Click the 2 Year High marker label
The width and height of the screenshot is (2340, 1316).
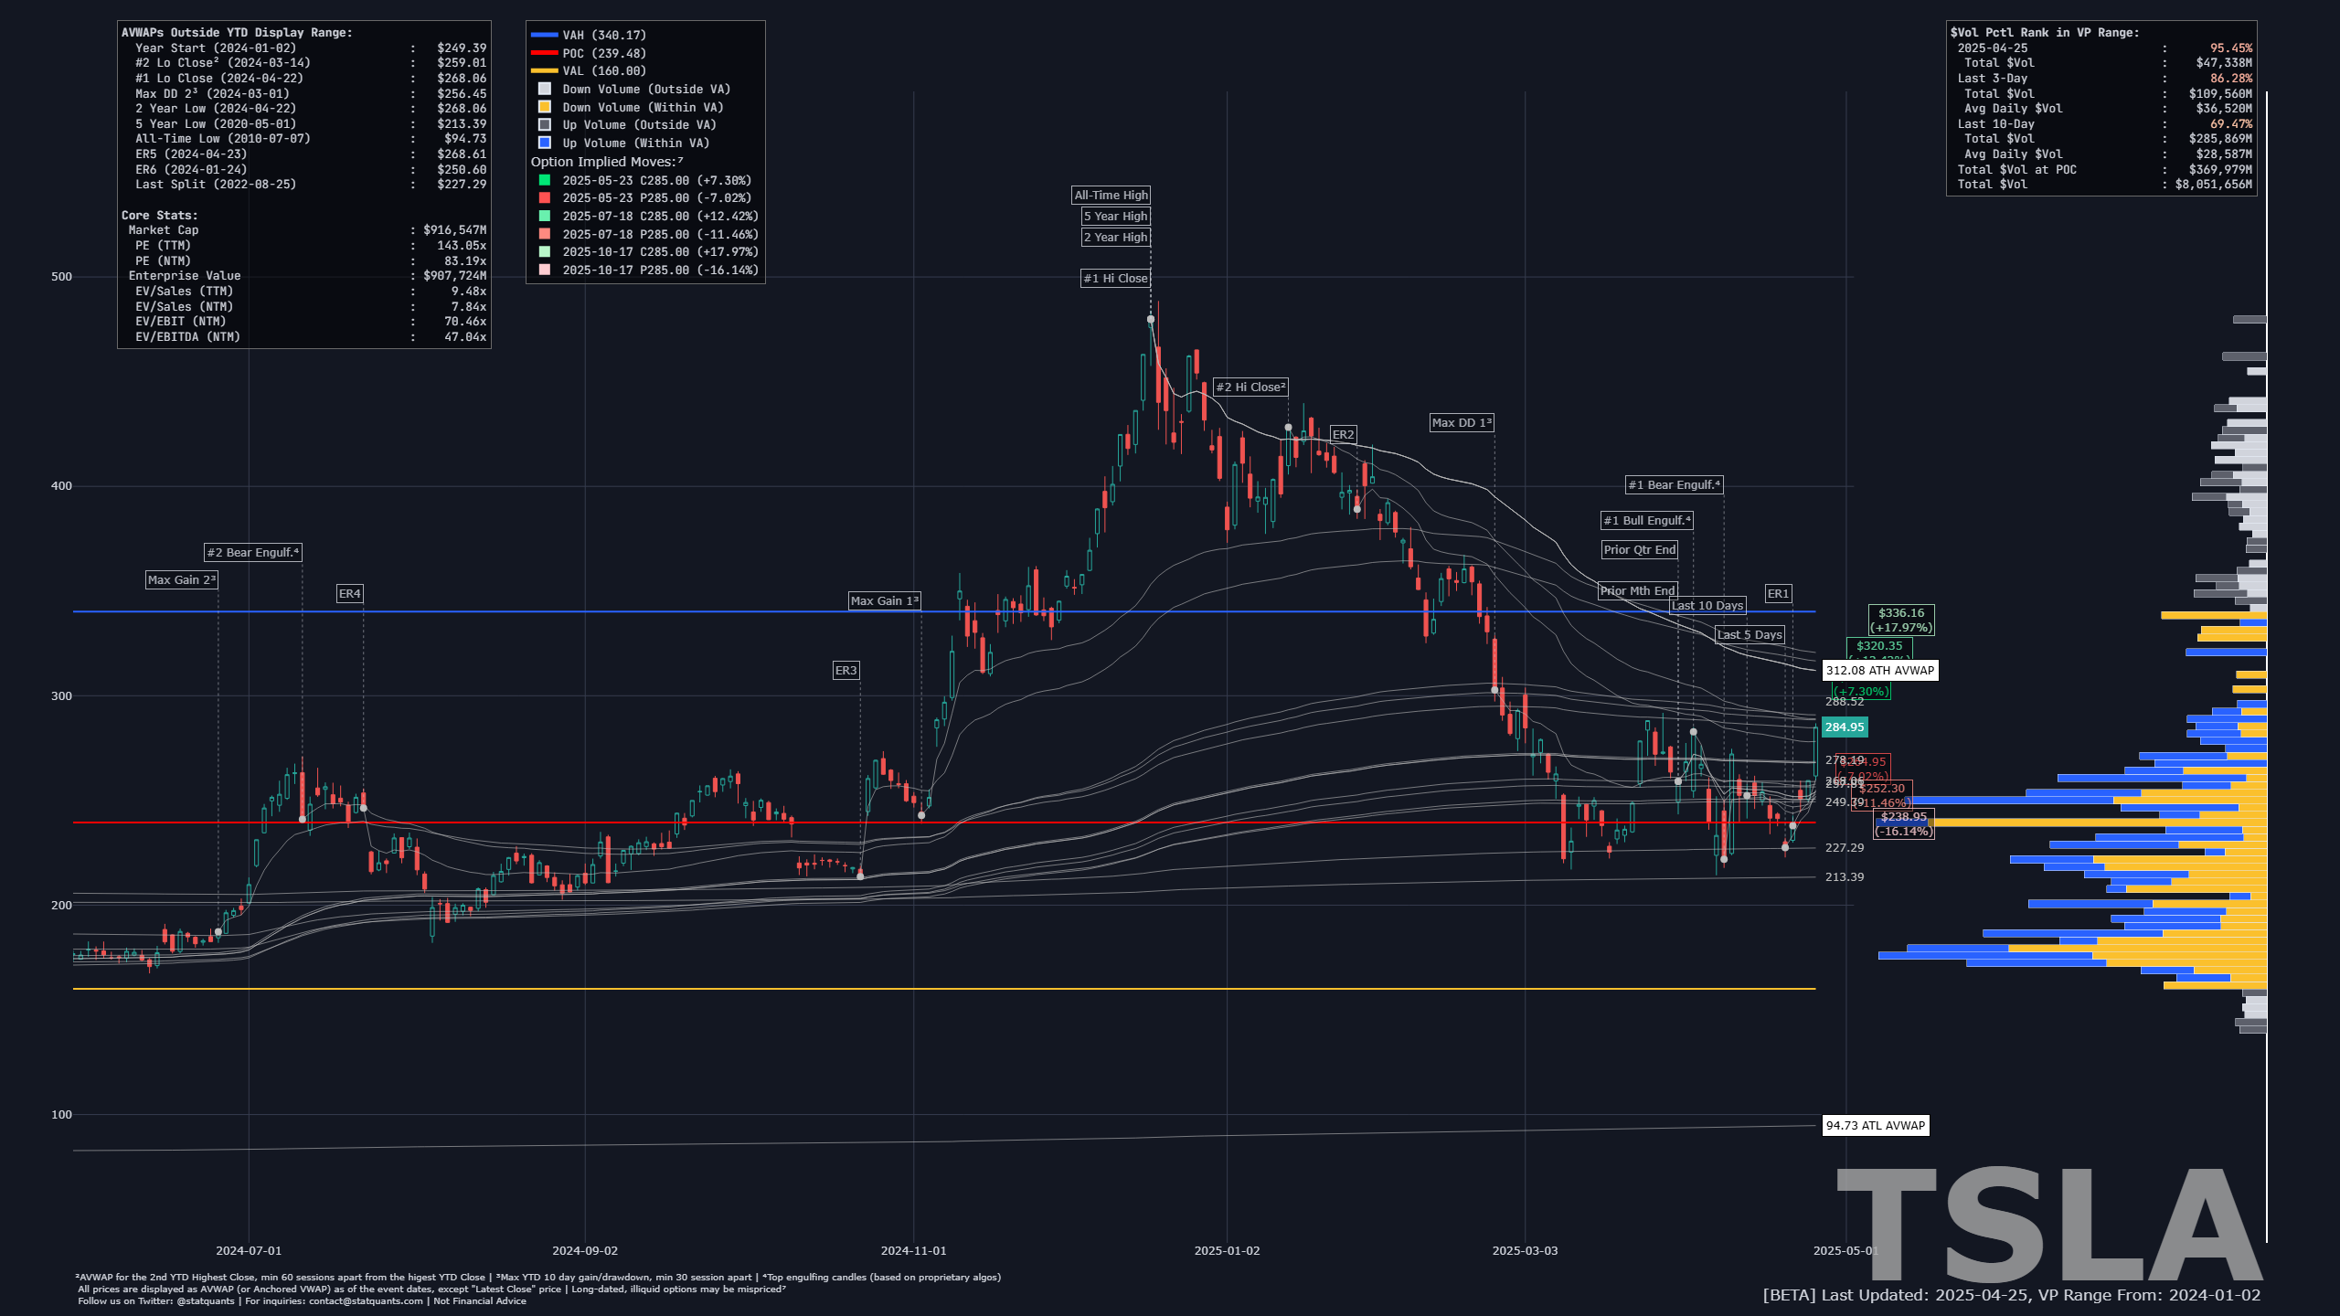(x=1115, y=237)
